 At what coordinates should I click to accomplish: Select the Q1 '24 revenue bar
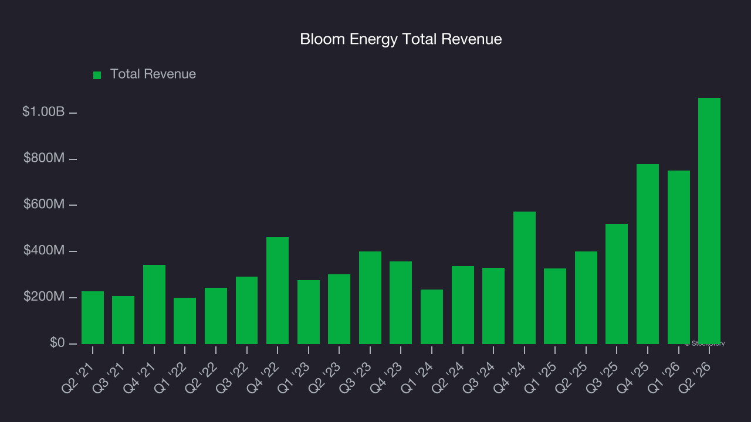(x=432, y=316)
